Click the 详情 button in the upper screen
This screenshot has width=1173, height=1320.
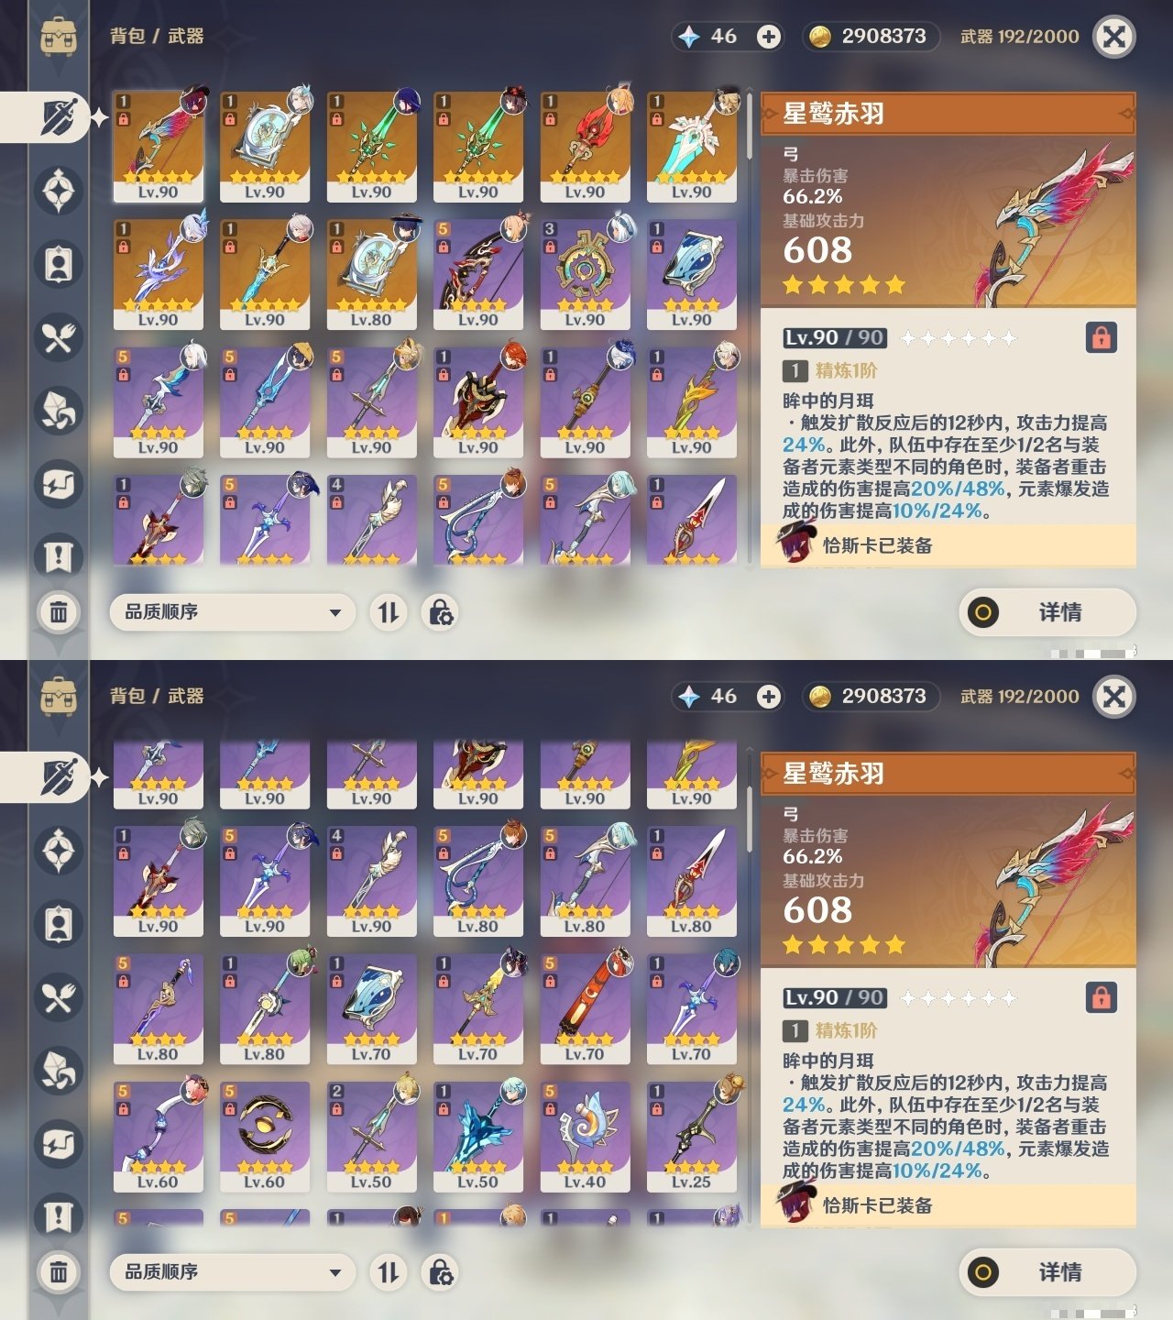[1047, 612]
